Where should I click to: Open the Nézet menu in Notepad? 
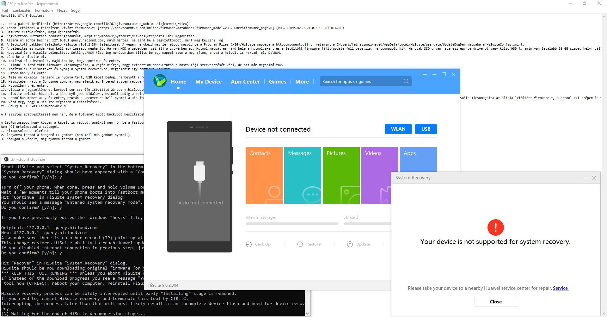(62, 10)
